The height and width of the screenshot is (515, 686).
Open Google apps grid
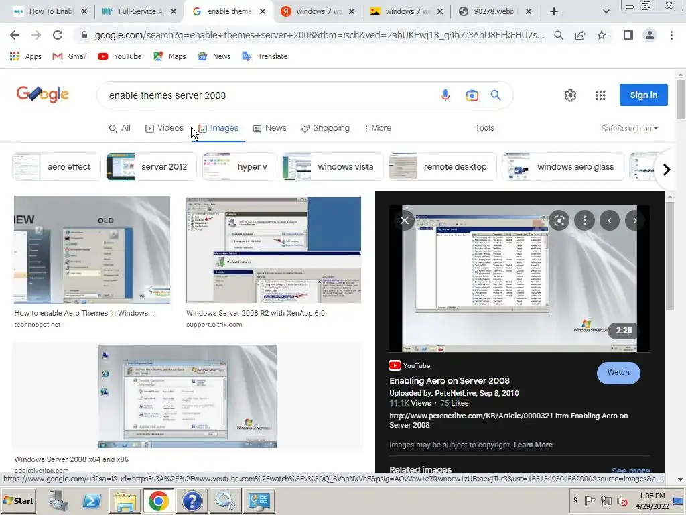pyautogui.click(x=600, y=95)
